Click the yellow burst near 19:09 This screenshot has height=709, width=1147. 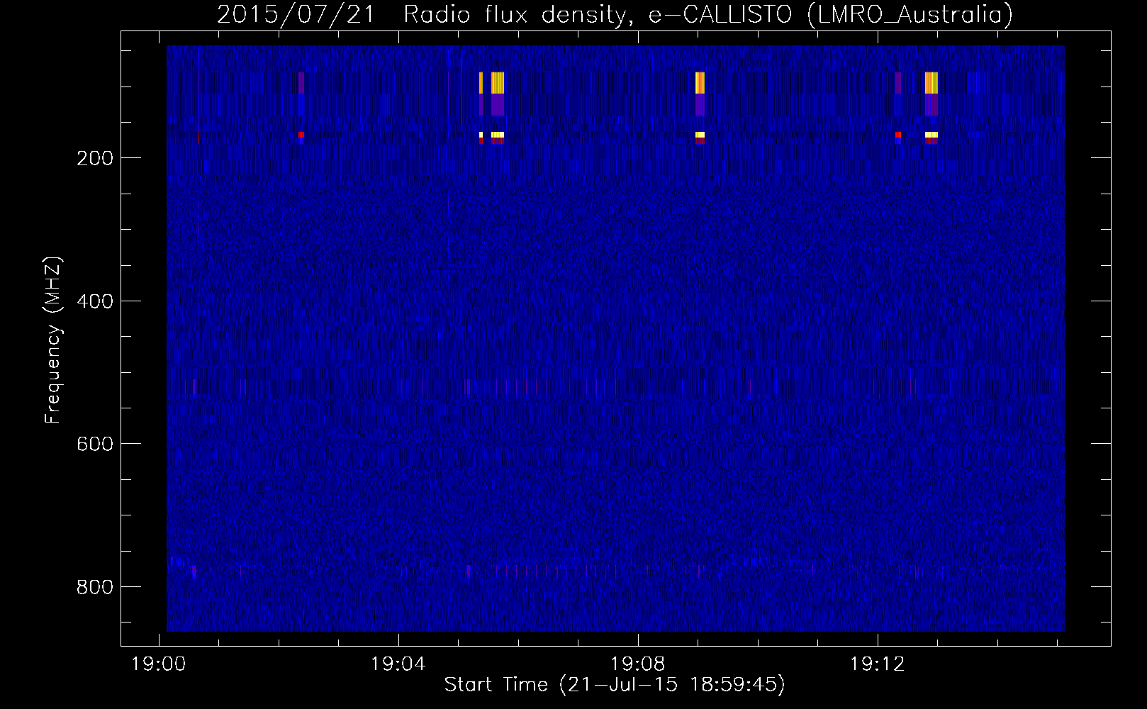click(700, 83)
